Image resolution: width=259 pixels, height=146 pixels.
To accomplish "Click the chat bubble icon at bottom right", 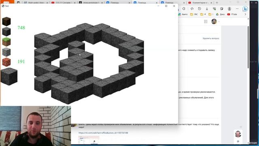I will 238,142.
